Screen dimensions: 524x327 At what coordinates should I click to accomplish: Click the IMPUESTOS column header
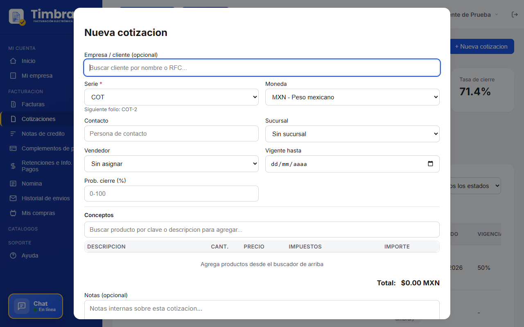(305, 246)
